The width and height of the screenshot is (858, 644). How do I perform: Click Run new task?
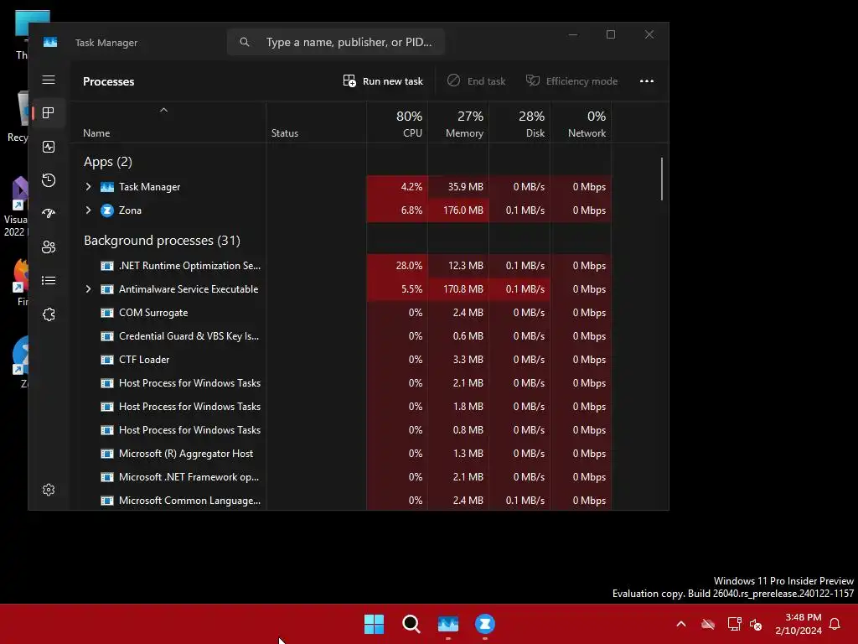coord(383,81)
